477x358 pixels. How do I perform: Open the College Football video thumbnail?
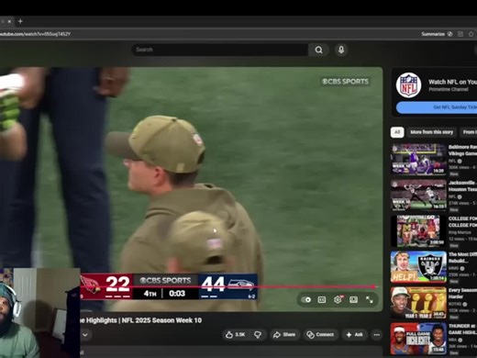(419, 231)
